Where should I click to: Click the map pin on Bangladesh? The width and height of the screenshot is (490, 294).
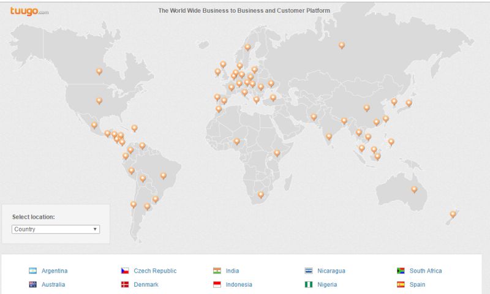click(344, 121)
